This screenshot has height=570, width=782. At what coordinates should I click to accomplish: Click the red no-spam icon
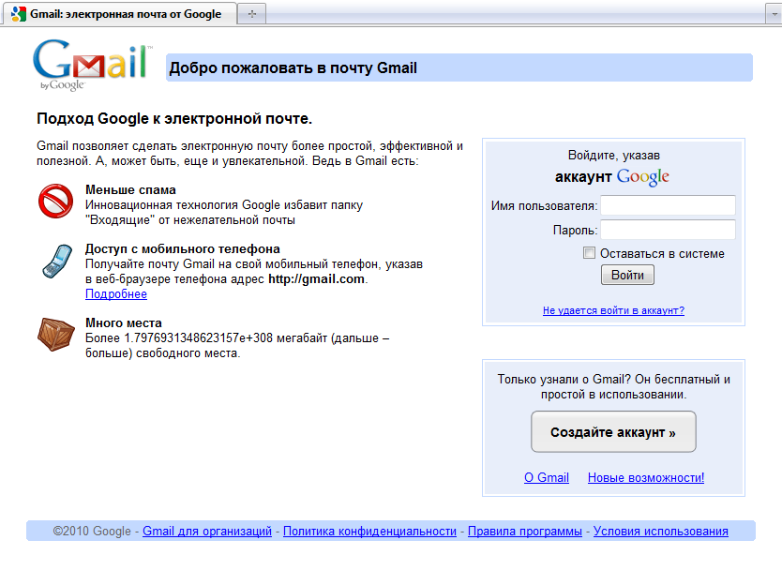tap(56, 201)
